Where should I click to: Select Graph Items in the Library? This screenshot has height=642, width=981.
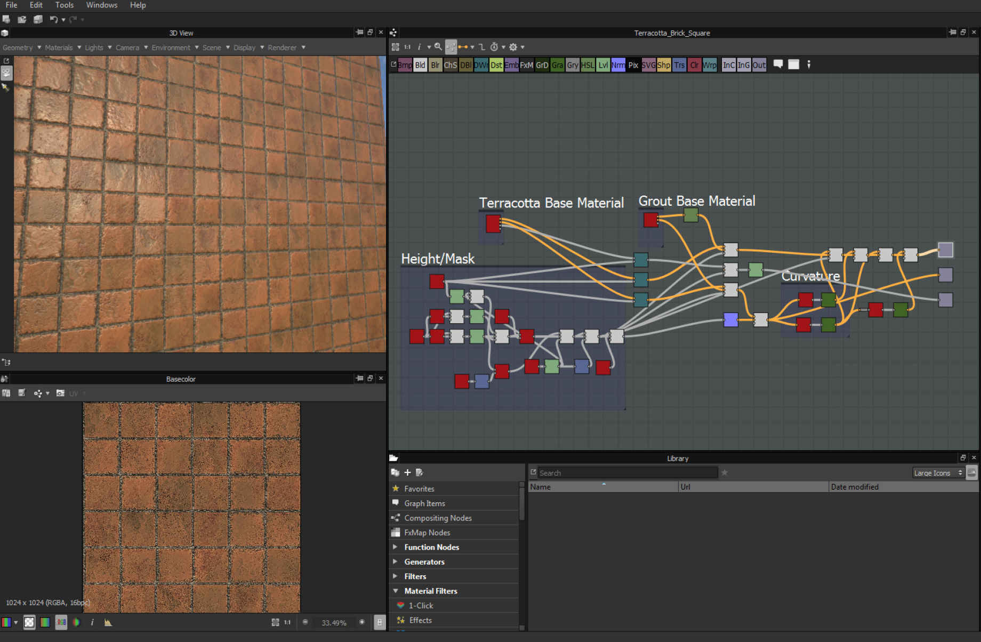tap(454, 503)
